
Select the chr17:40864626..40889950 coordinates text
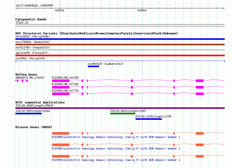coord(34,5)
